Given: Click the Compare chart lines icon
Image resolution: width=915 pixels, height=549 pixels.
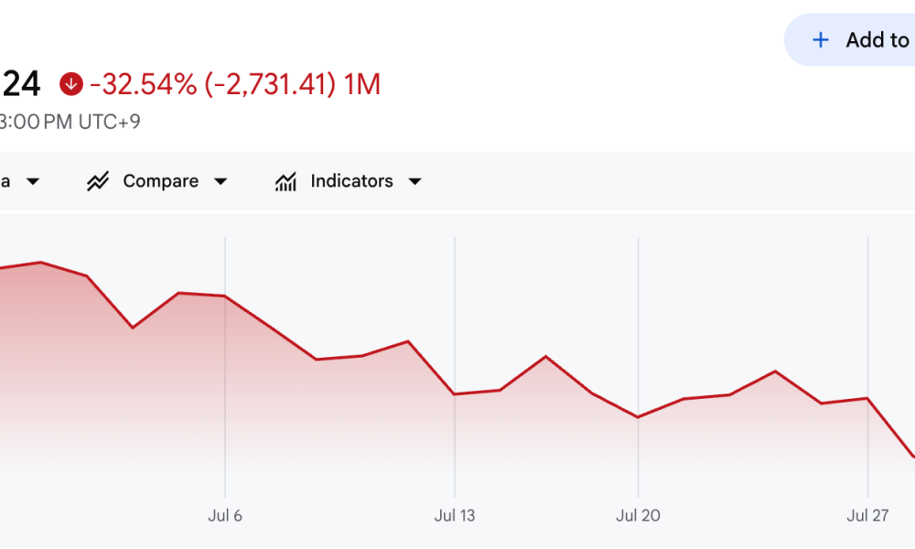Looking at the screenshot, I should click(98, 181).
